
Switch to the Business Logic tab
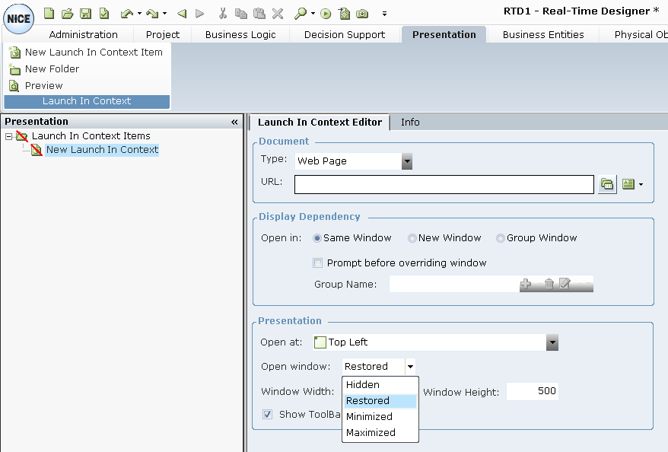pyautogui.click(x=240, y=34)
